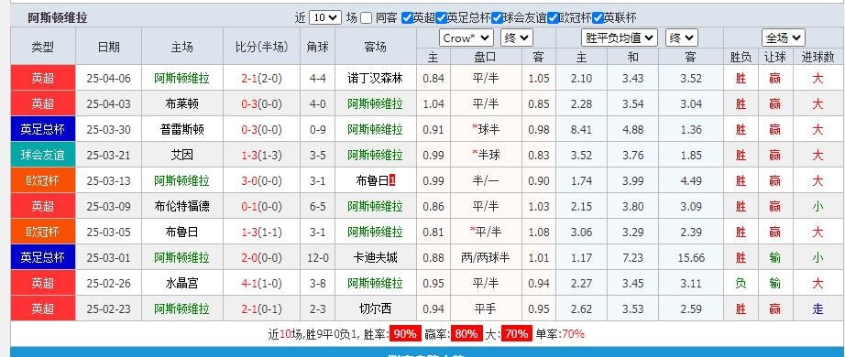Click the 2-0(0-0) score against 卡迪夫城
The width and height of the screenshot is (845, 357).
click(262, 257)
